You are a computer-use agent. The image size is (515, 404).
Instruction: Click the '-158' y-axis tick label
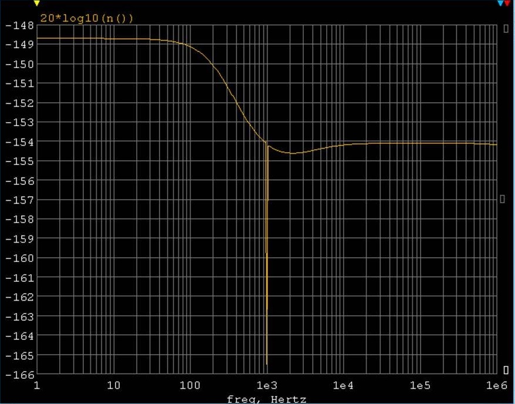19,219
